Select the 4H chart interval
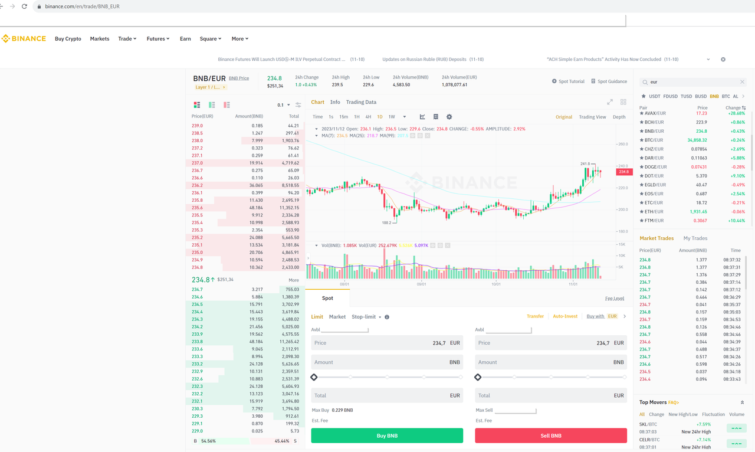The height and width of the screenshot is (452, 755). pos(368,117)
